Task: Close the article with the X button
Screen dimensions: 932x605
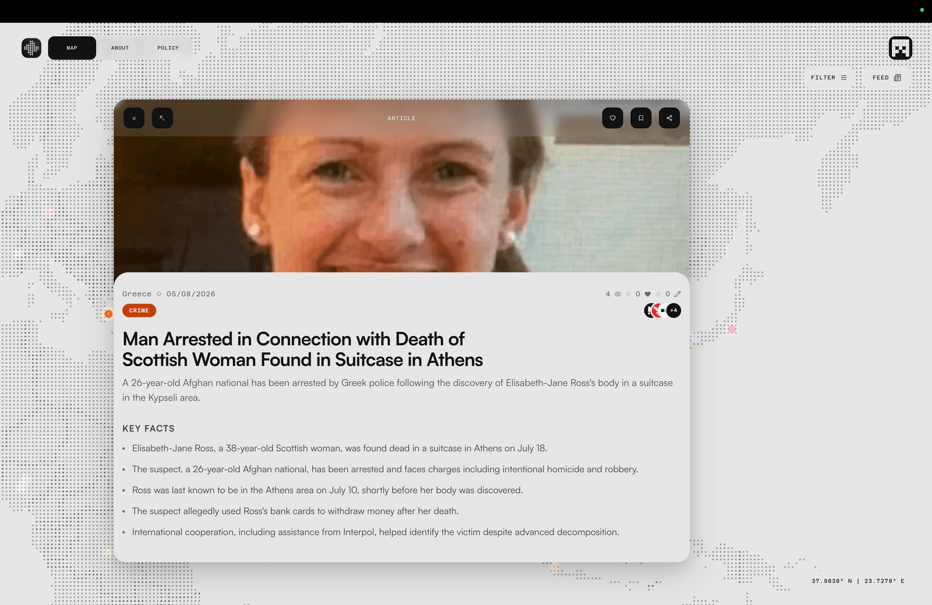Action: coord(134,118)
